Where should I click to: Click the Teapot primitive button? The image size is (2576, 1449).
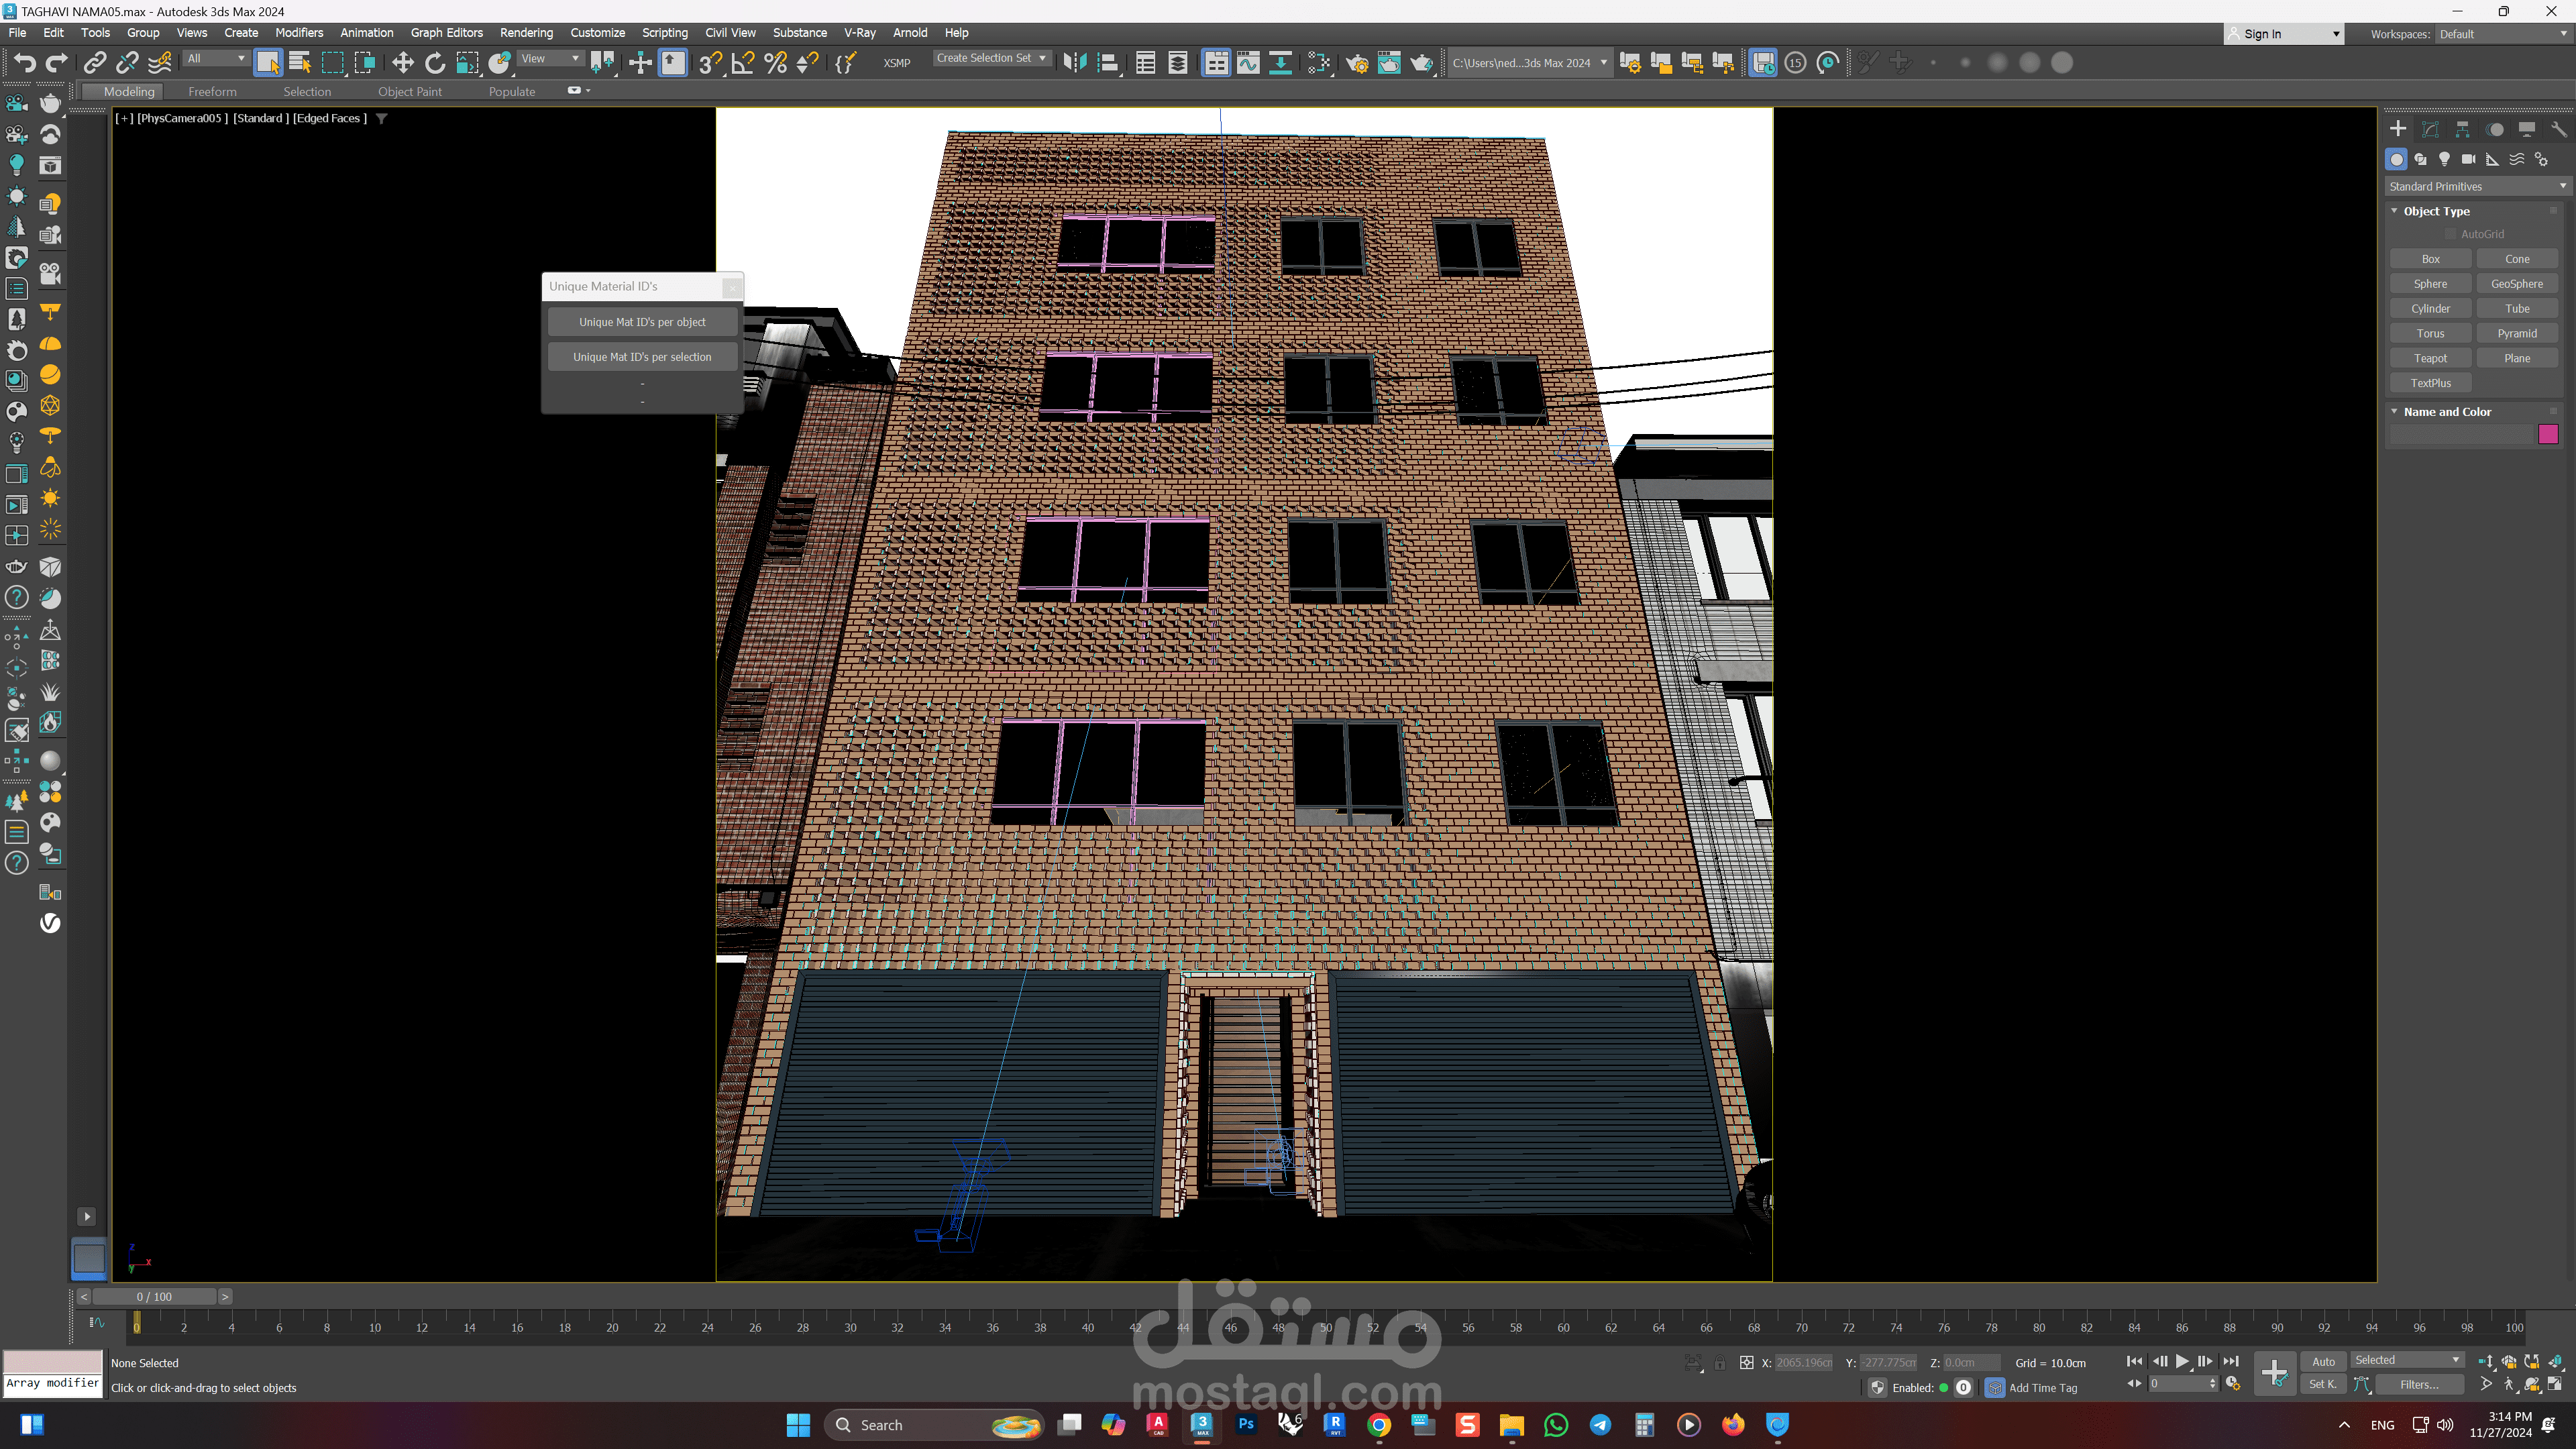[2430, 358]
